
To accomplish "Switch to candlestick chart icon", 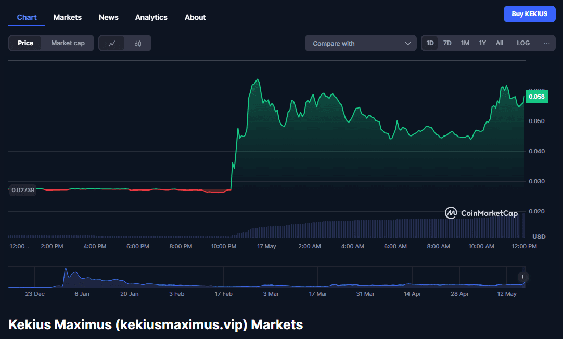I will click(138, 44).
